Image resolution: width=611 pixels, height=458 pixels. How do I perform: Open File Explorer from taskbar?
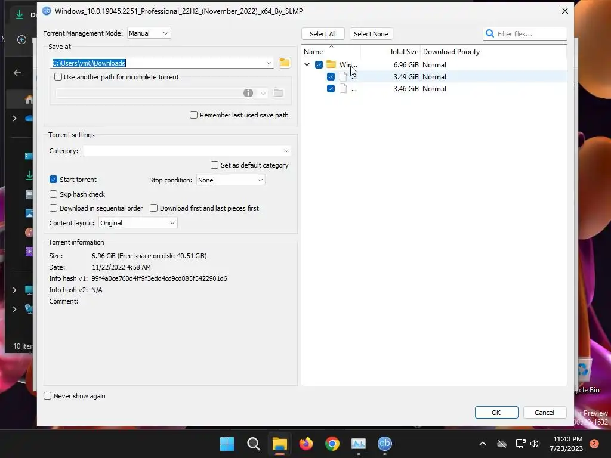coord(279,444)
